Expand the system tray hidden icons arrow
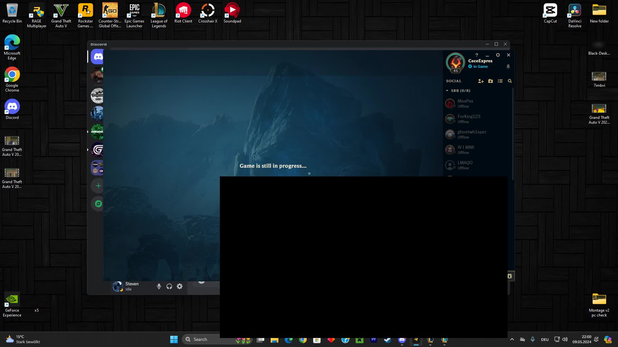 (512, 340)
